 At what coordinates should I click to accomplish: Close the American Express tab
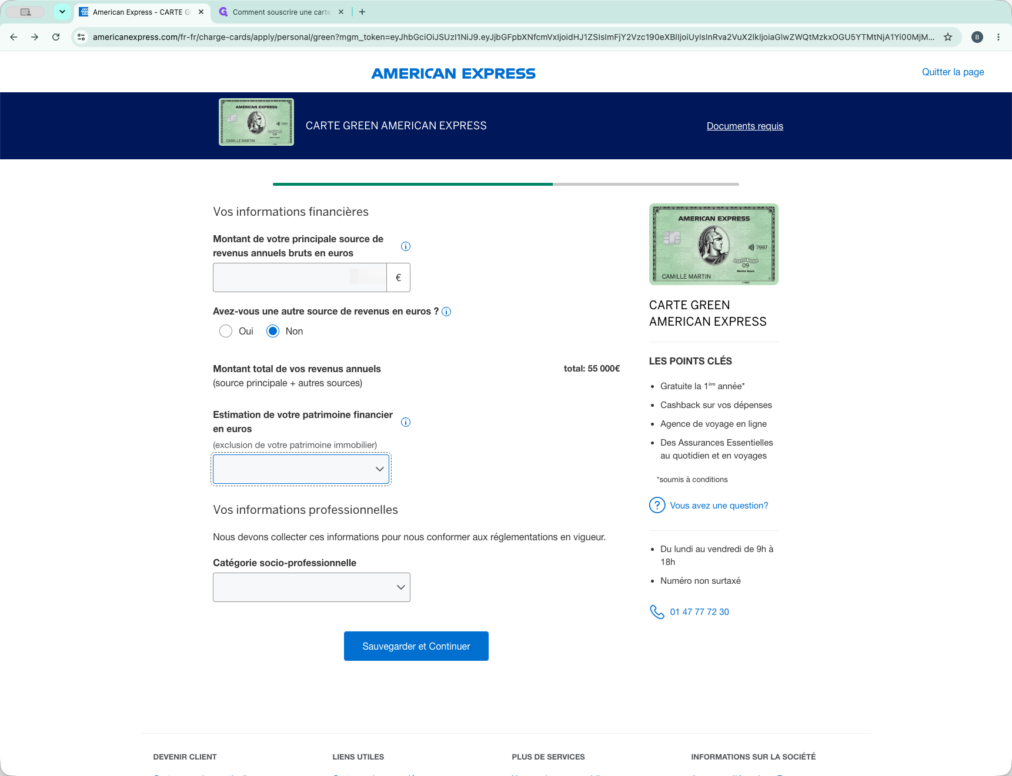click(201, 12)
